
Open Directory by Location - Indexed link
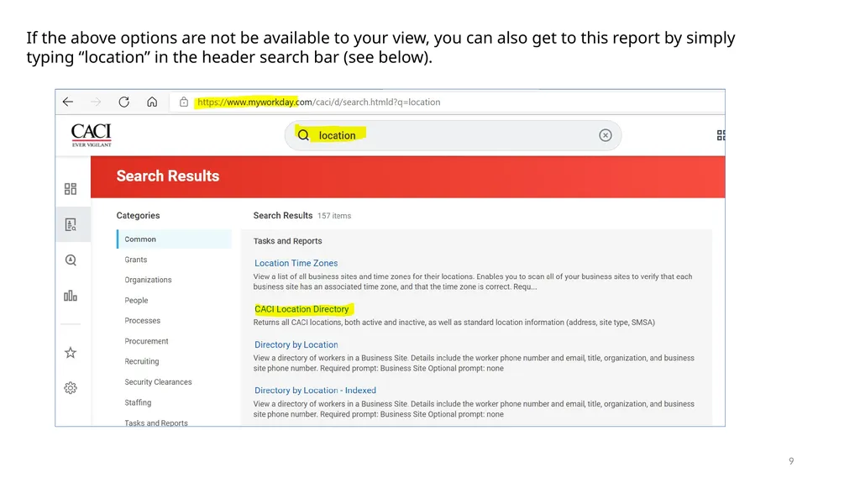point(316,391)
